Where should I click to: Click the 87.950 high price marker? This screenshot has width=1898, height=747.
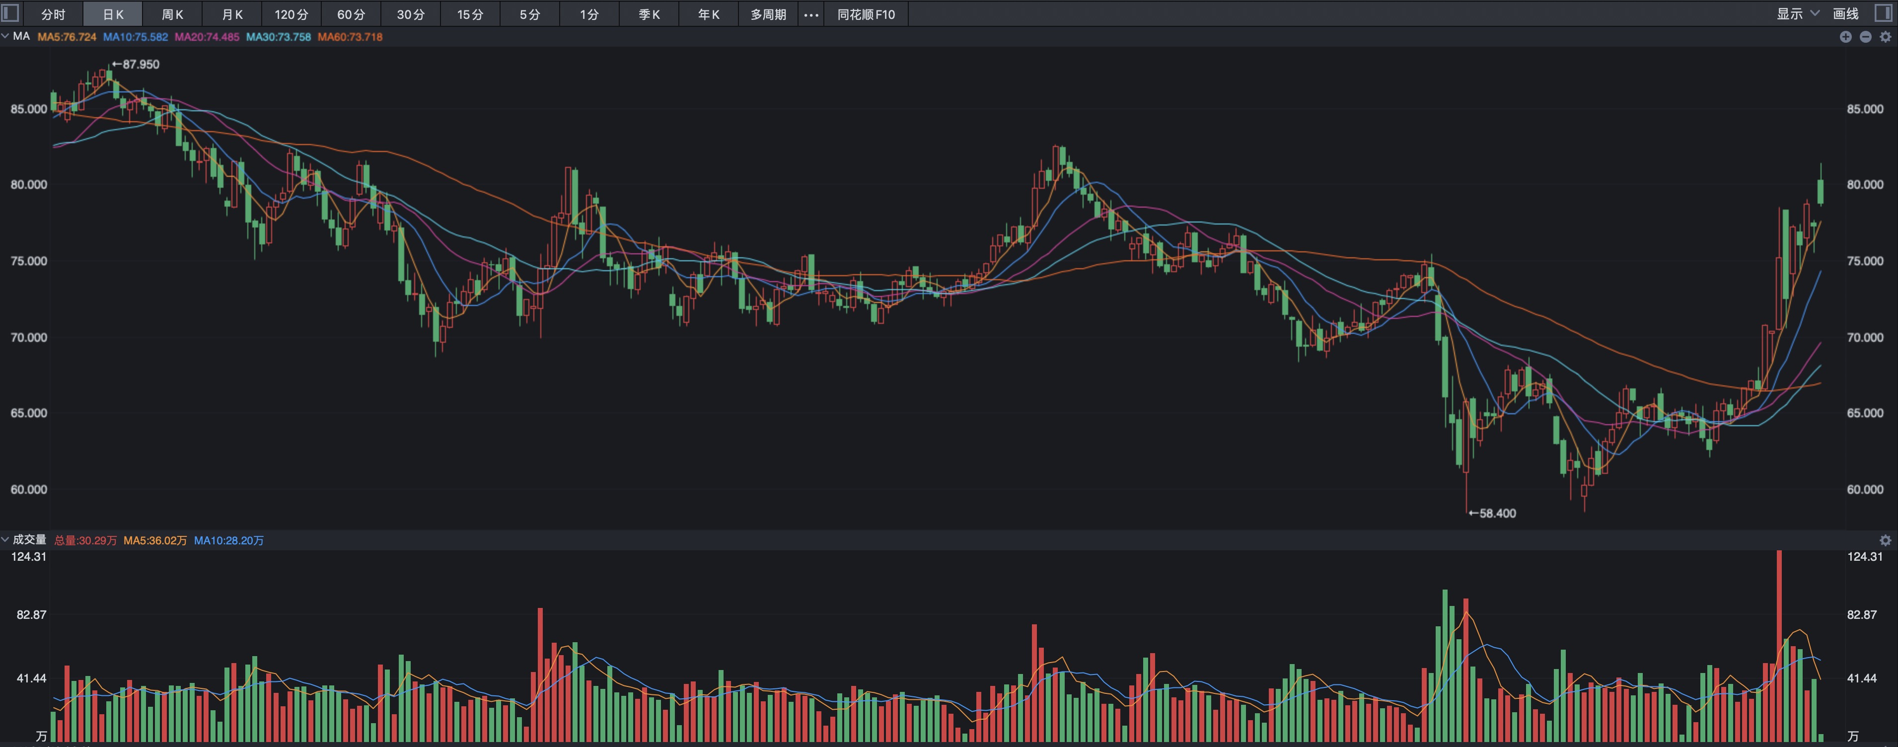pos(139,64)
